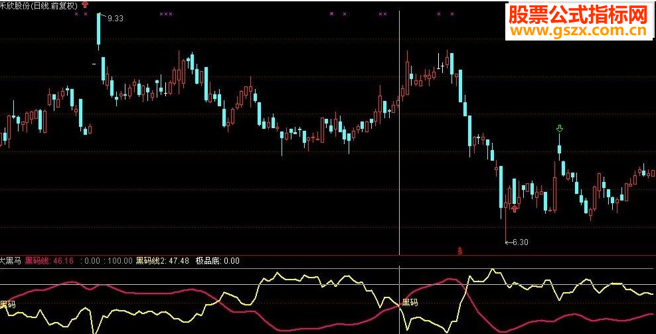This screenshot has height=334, width=656.
Task: Select the 9.33 high price label
Action: pyautogui.click(x=115, y=19)
